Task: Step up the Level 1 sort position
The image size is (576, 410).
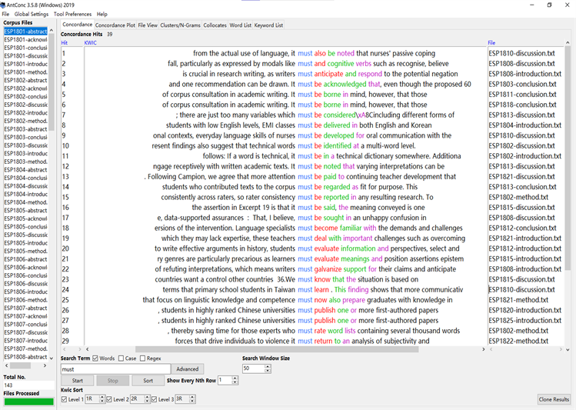Action: tap(101, 397)
